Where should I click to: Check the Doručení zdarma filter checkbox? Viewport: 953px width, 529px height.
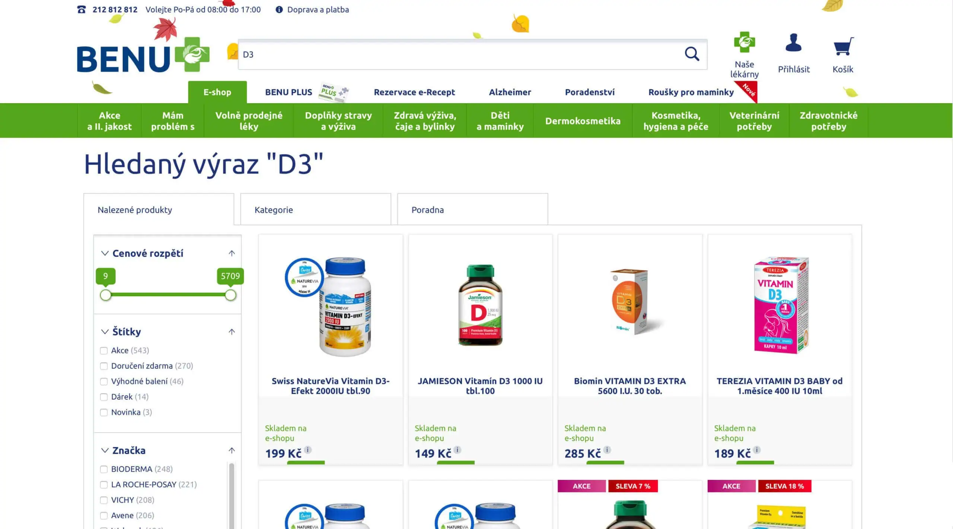coord(103,366)
